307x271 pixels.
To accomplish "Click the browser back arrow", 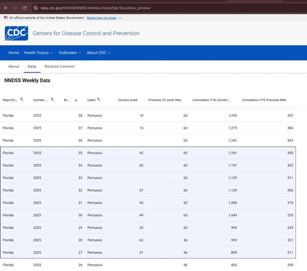I will click(x=6, y=8).
